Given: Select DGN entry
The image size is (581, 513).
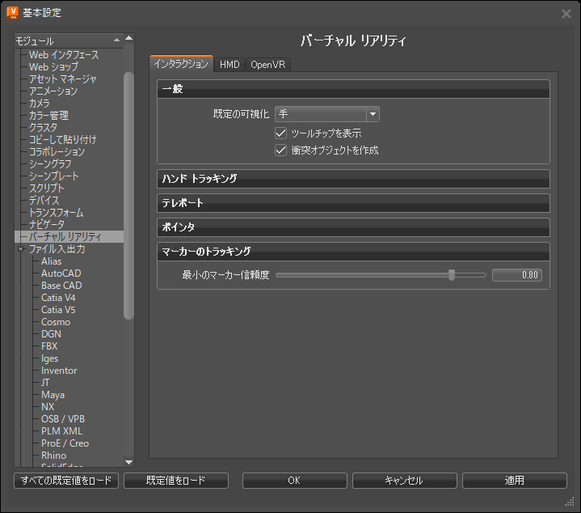Looking at the screenshot, I should point(51,334).
